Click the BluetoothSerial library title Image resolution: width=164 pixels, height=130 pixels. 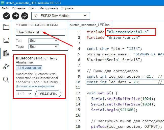coord(30,58)
